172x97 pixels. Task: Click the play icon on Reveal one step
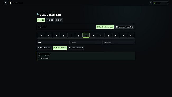coord(39,48)
